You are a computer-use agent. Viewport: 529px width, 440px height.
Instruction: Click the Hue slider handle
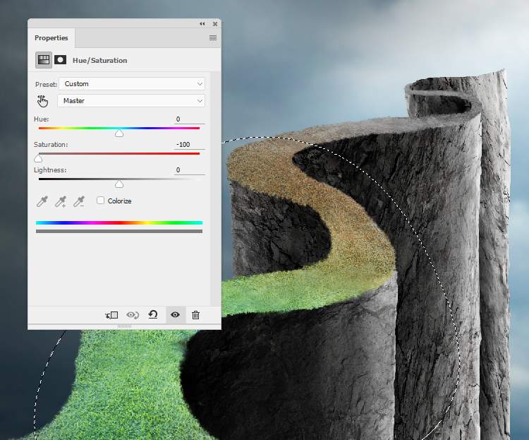(119, 133)
